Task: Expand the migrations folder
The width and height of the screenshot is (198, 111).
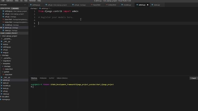Action: click(x=7, y=61)
